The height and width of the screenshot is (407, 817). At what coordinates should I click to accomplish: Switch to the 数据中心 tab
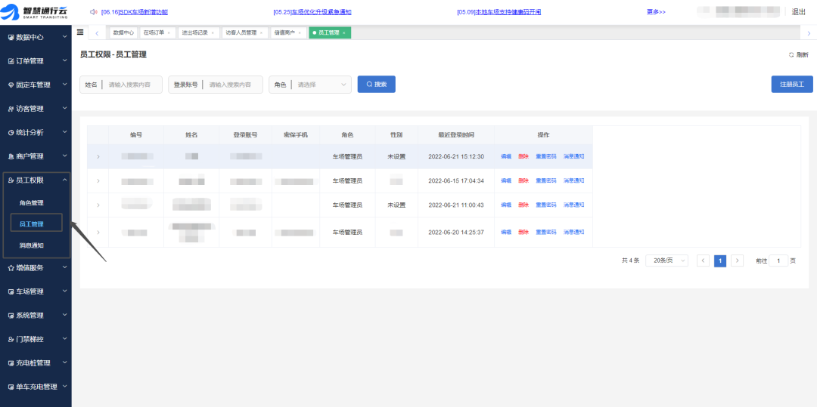point(123,32)
